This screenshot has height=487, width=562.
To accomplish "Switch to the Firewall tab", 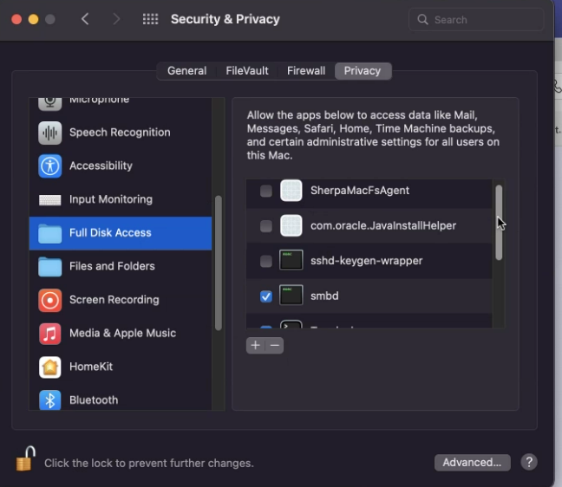I will pos(306,71).
